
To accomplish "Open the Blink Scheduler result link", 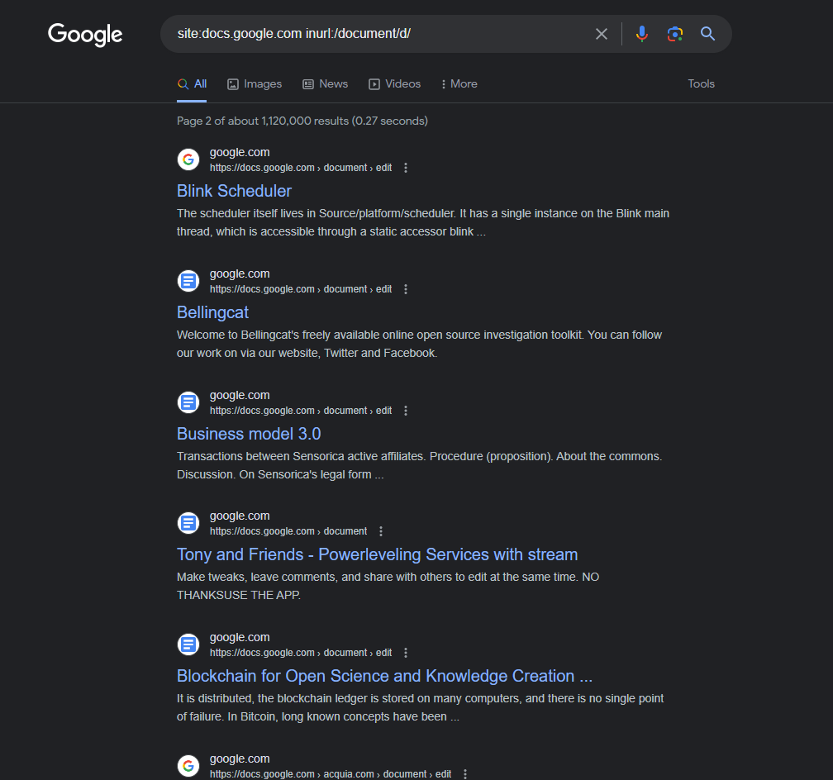I will point(234,191).
